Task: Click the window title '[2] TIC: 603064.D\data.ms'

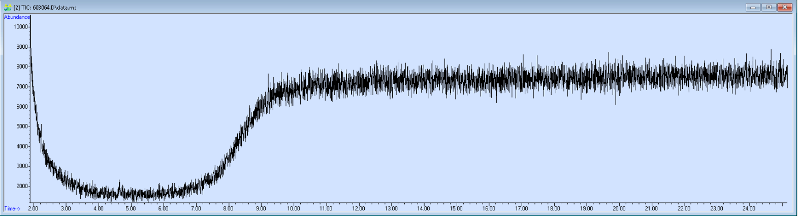Action: click(45, 8)
